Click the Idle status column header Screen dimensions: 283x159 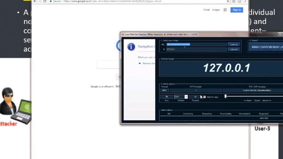[x=169, y=114]
